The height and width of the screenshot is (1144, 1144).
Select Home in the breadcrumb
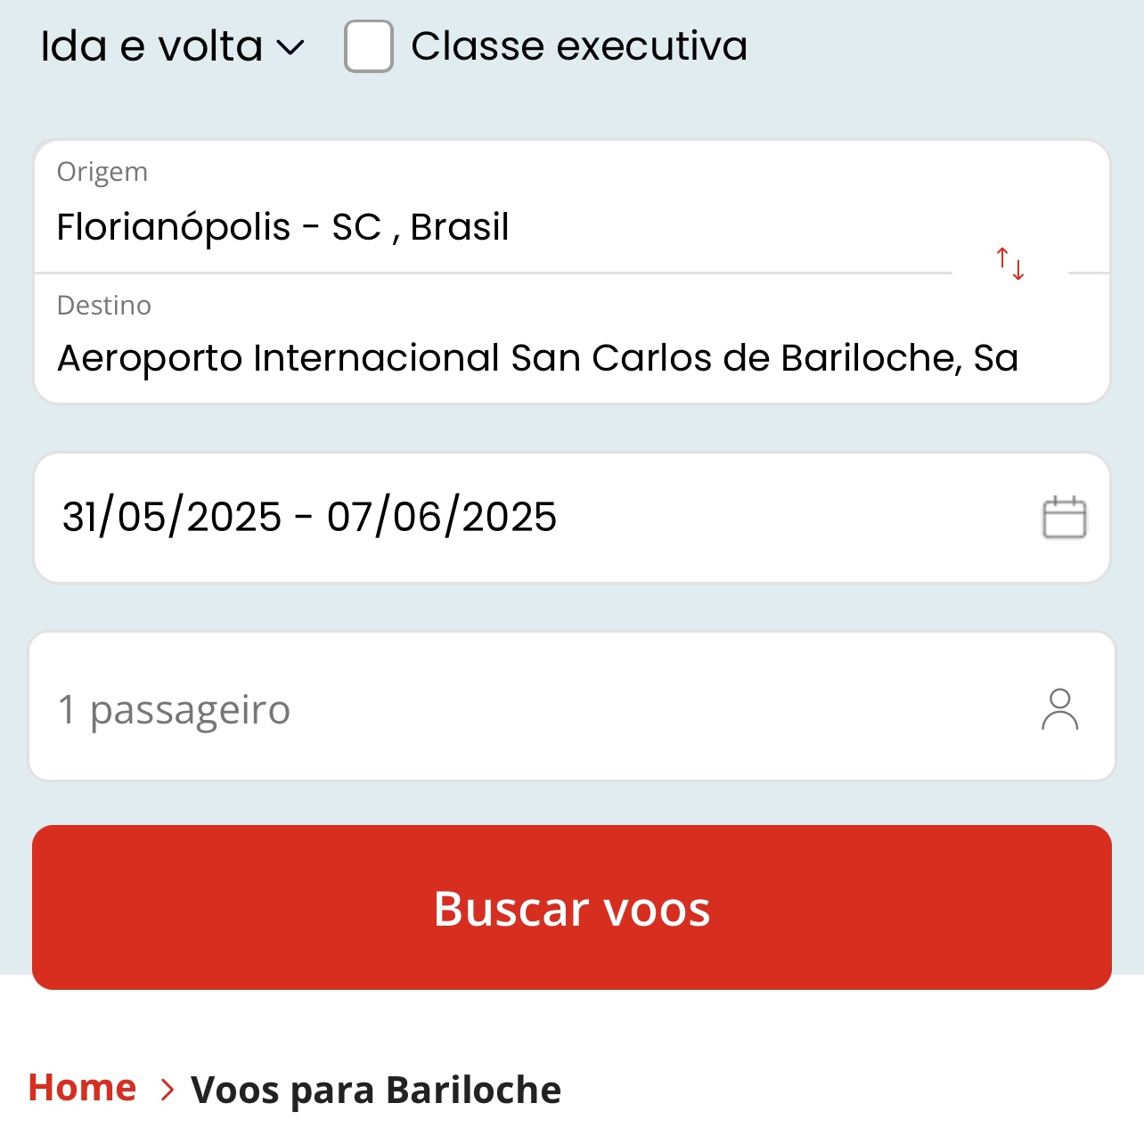(x=82, y=1087)
